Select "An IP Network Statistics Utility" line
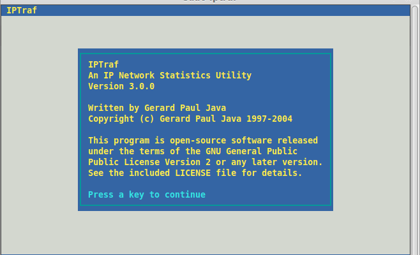The height and width of the screenshot is (255, 420). coord(170,75)
